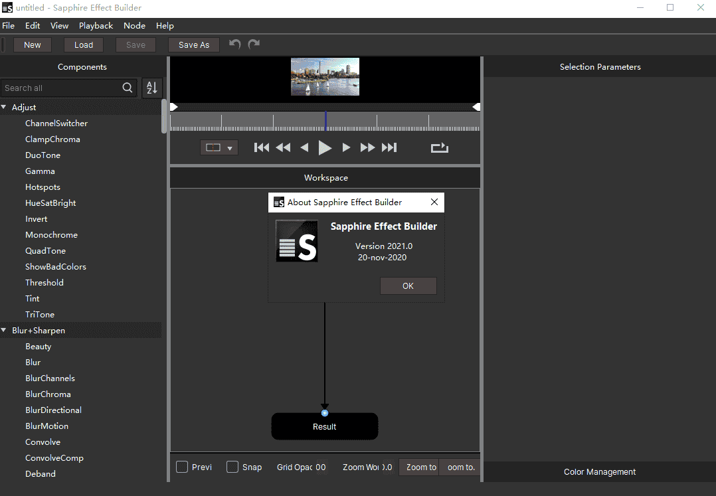Screen dimensions: 716x496
Task: Click the app icon in the title bar
Action: (x=7, y=7)
